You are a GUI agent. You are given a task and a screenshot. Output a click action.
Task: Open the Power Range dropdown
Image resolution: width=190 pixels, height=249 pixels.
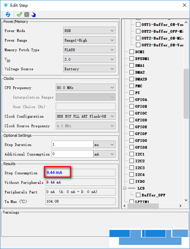(89, 40)
